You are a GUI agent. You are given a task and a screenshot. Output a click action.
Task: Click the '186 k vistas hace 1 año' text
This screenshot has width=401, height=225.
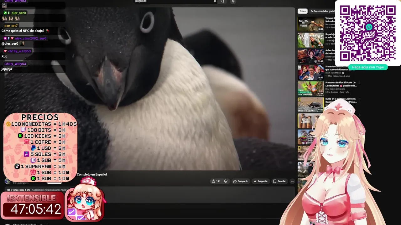18,190
